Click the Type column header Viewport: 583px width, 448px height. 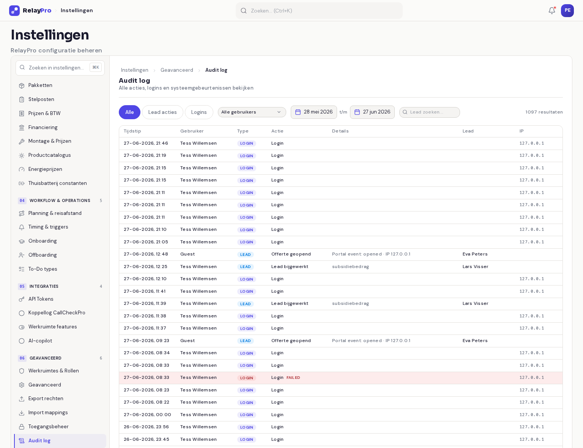click(243, 131)
